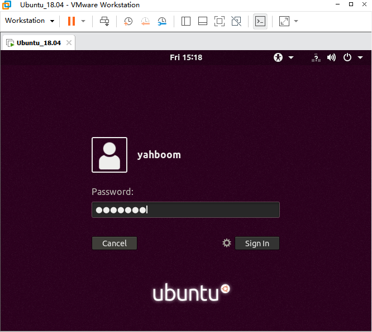The height and width of the screenshot is (332, 372).
Task: Expand the power options dropdown arrow
Action: coord(83,21)
